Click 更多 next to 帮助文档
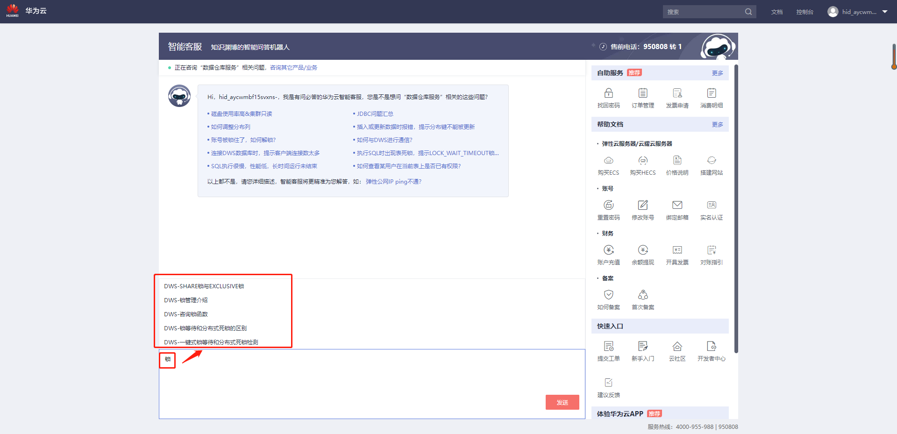 [x=718, y=125]
